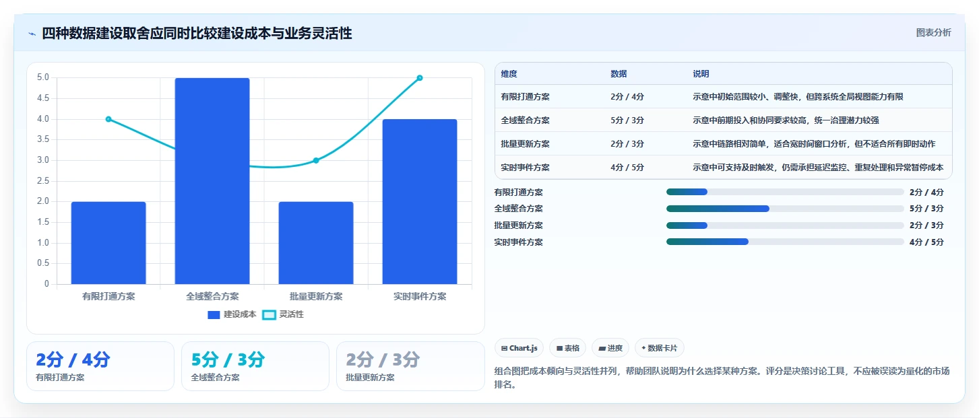Select the 进度 tag chip

click(610, 348)
